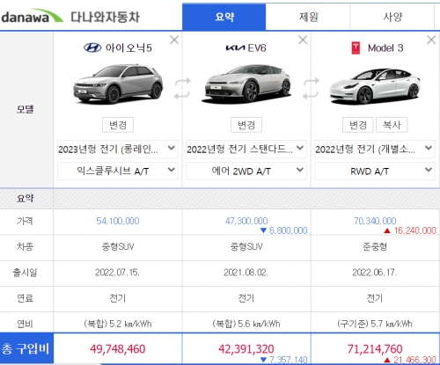
Task: Click the Kia logo beside EV6
Action: click(x=235, y=47)
